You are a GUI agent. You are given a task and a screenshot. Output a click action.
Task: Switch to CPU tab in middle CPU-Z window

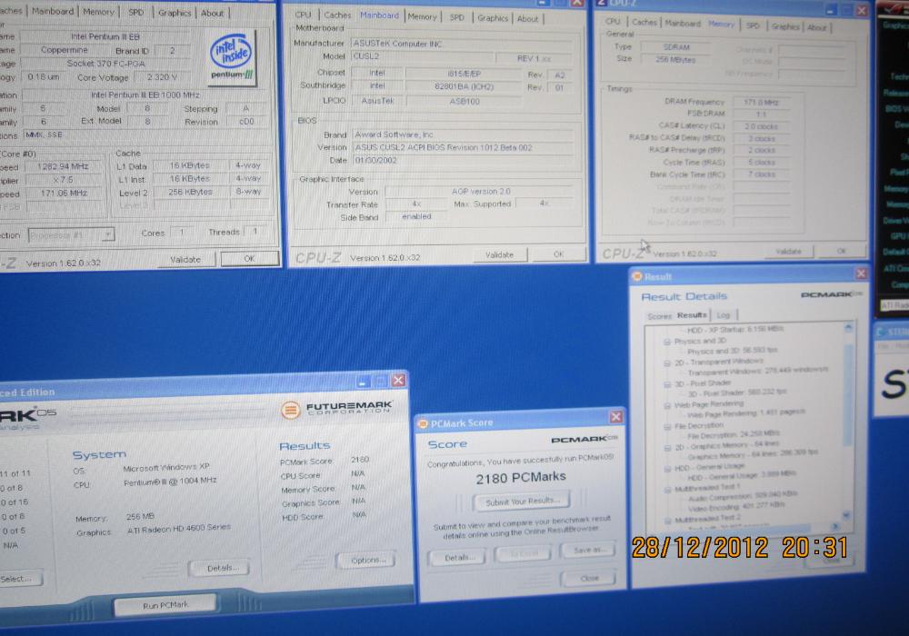304,15
